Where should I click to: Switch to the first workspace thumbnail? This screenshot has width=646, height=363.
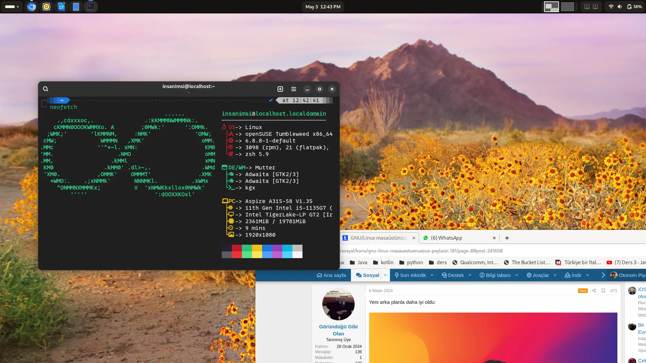551,7
